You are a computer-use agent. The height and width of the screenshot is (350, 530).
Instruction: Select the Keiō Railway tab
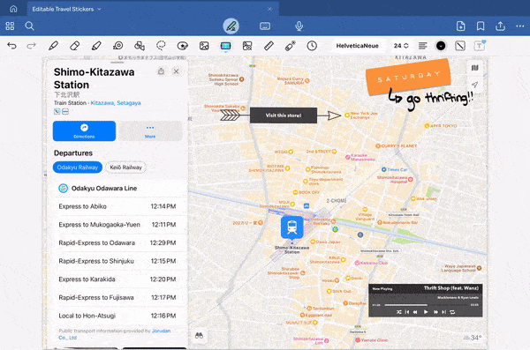point(125,168)
